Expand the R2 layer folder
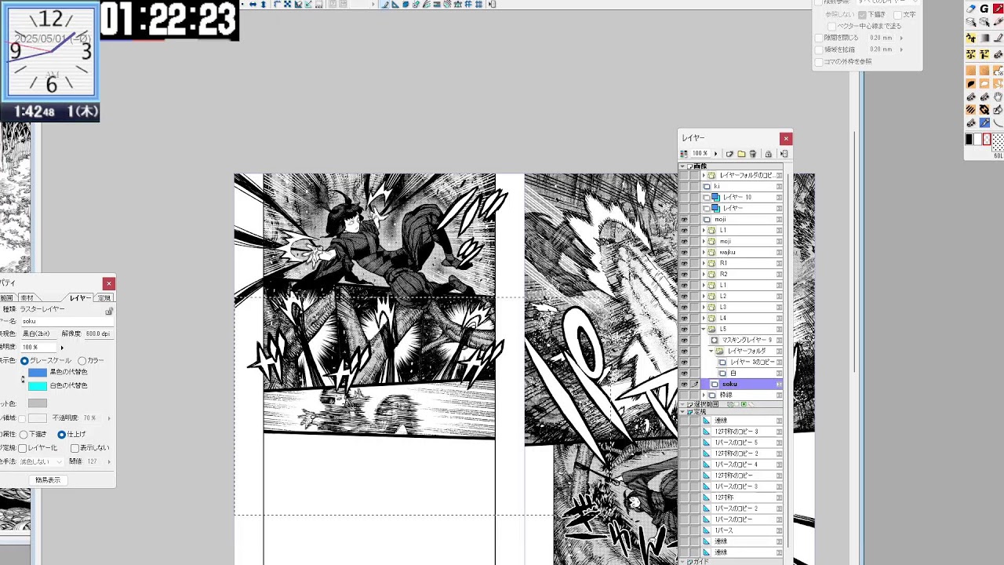 [704, 275]
